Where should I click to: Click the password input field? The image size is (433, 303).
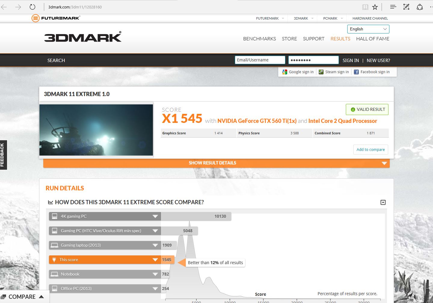[x=314, y=60]
